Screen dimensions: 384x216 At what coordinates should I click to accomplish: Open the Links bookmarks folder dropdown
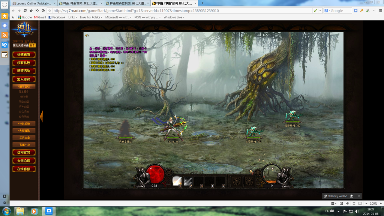click(72, 17)
